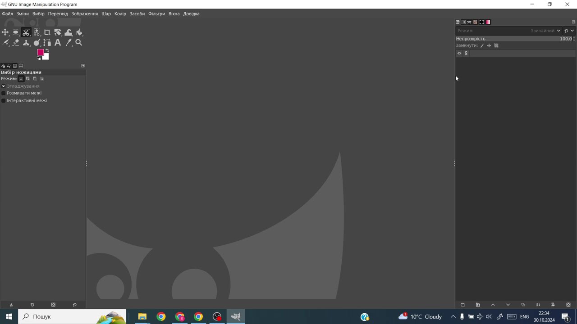Select the Crop tool
This screenshot has width=577, height=324.
point(47,32)
